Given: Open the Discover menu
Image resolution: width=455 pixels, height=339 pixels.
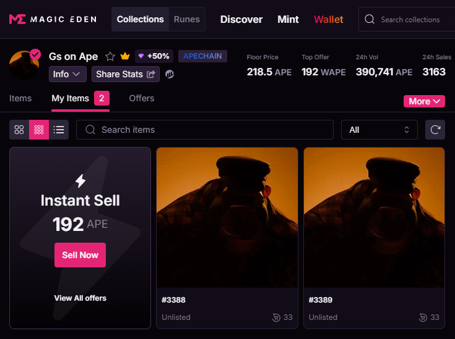Looking at the screenshot, I should click(241, 19).
